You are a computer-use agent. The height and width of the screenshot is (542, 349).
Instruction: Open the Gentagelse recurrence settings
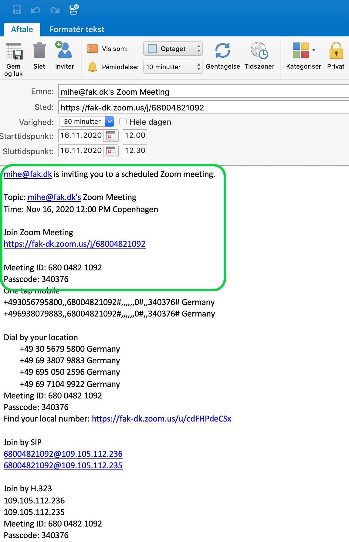(x=223, y=56)
